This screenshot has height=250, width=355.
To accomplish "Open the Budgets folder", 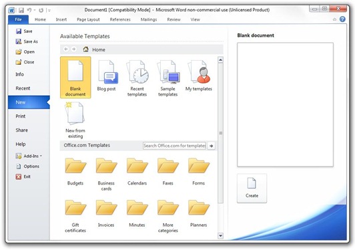I will 75,172.
